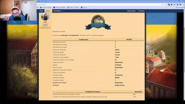185x104 pixels.
Task: Click the streamer webcam overlay
Action: [x=18, y=10]
